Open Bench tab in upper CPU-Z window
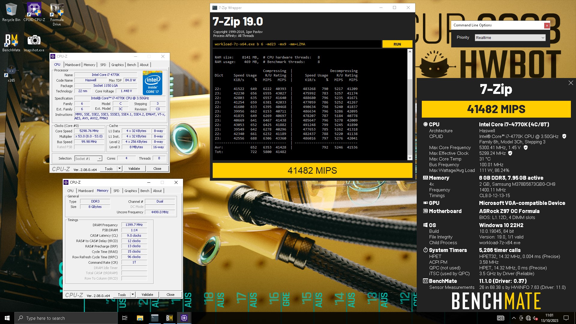The width and height of the screenshot is (576, 324). (x=131, y=65)
